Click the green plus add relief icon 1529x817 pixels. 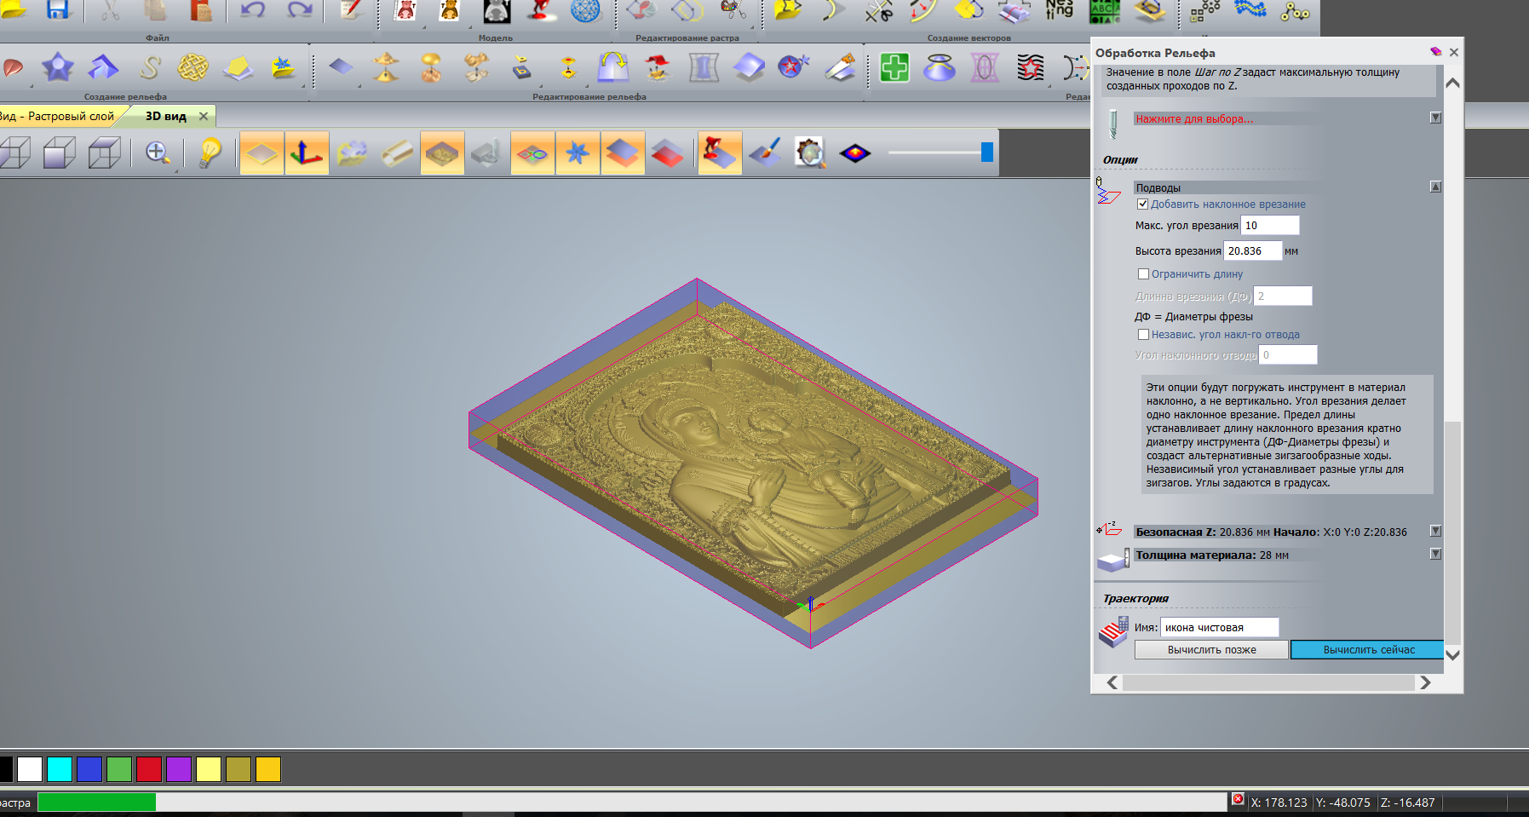click(894, 67)
